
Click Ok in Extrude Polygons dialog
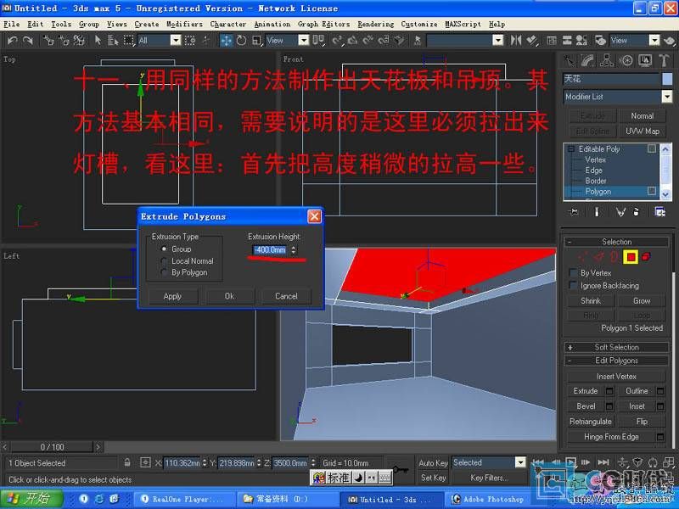pos(229,296)
